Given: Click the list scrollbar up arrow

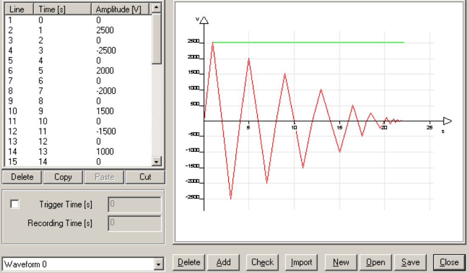Looking at the screenshot, I should click(157, 8).
